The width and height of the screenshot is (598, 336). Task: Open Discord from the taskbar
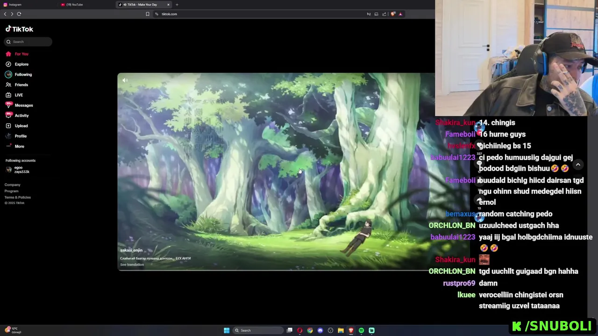point(320,330)
